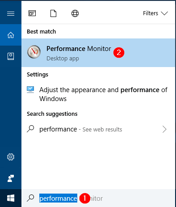Click the search box with performance text
The width and height of the screenshot is (176, 207).
(98, 198)
